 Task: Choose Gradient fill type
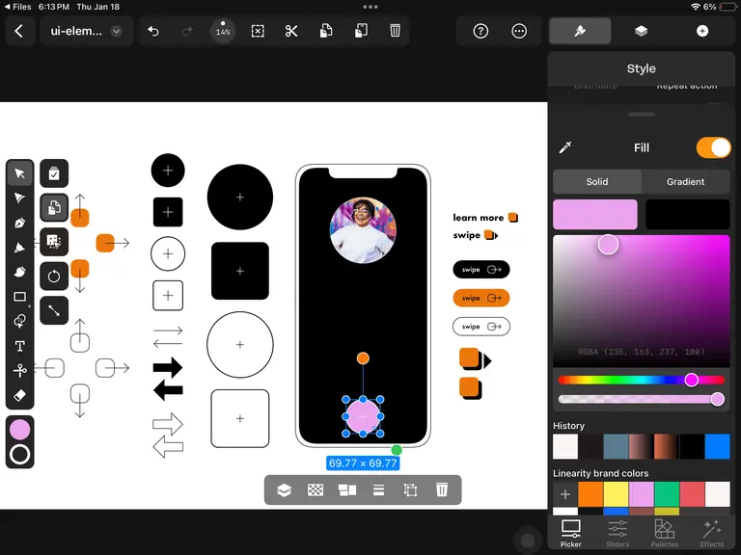[685, 182]
